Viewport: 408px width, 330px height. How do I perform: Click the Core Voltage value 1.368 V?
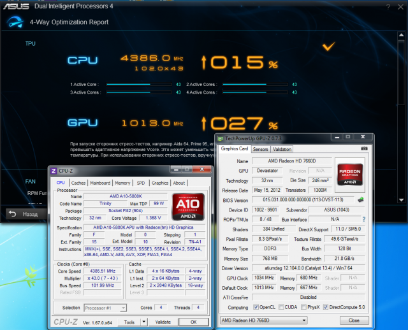click(153, 218)
